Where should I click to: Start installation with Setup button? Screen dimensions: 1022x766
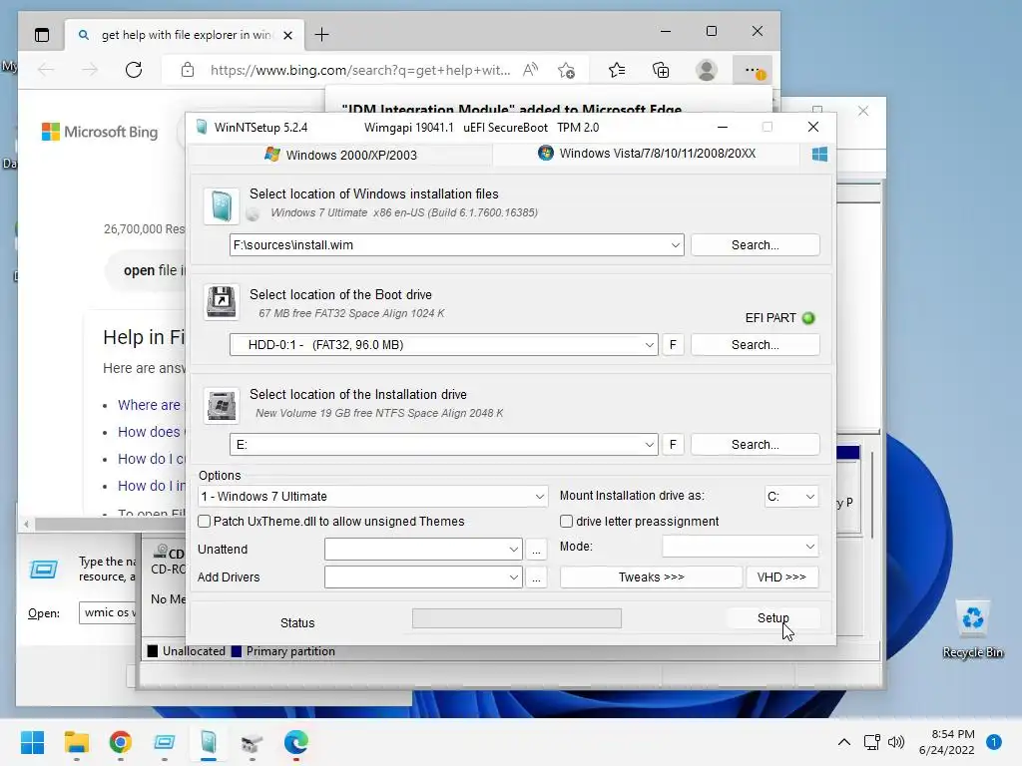click(x=773, y=617)
